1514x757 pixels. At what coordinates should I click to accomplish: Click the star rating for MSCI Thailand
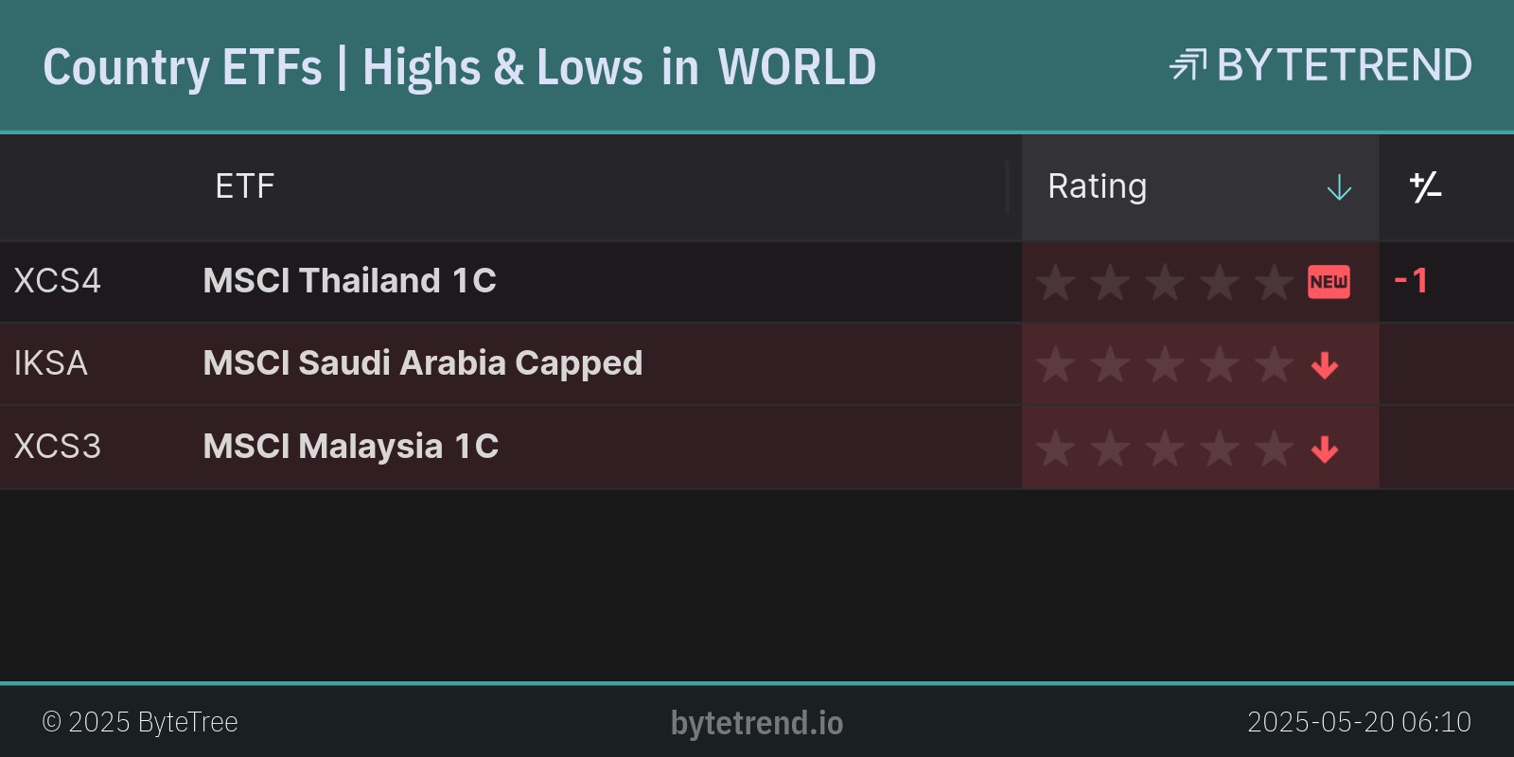point(1164,282)
